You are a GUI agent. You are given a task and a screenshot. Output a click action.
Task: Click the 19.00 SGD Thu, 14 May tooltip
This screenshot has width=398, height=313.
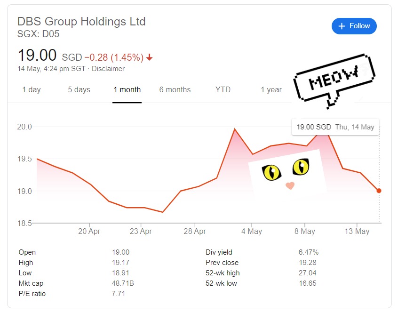coord(335,127)
